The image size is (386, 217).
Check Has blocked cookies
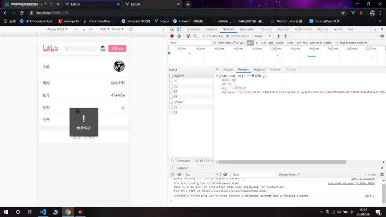pos(337,43)
